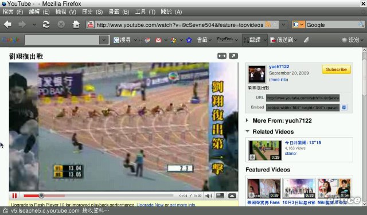Click the blue star bookmark icon
This screenshot has height=215, width=367.
189,40
